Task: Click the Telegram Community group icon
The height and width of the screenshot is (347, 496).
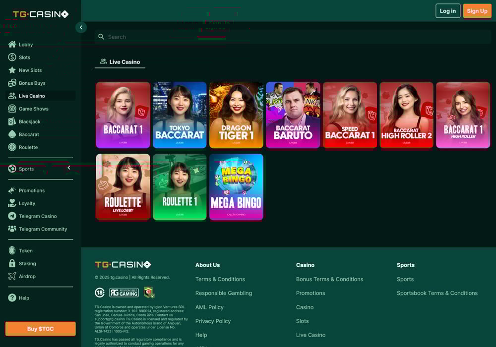Action: (x=12, y=229)
